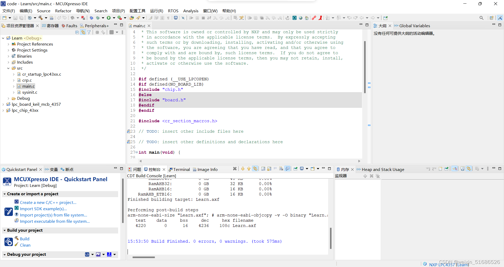Toggle explorer working set grid icon
The image size is (504, 267).
click(97, 32)
